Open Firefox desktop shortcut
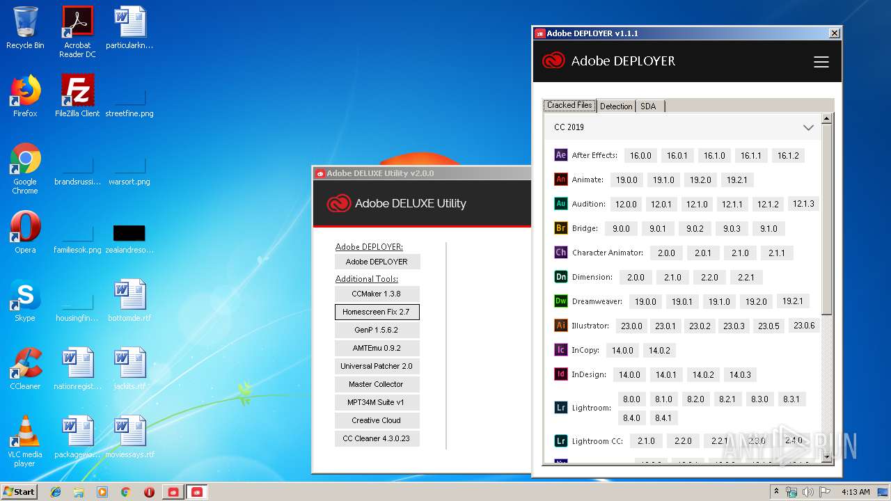 25,96
